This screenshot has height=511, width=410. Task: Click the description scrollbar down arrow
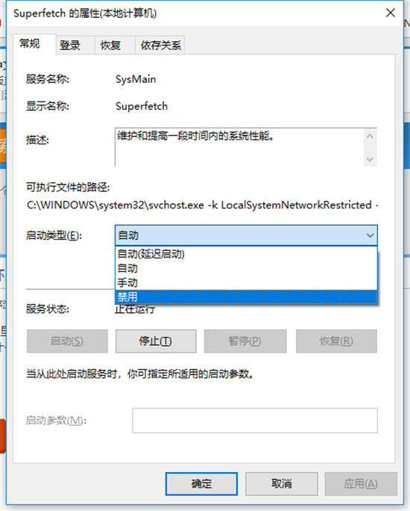tap(370, 159)
